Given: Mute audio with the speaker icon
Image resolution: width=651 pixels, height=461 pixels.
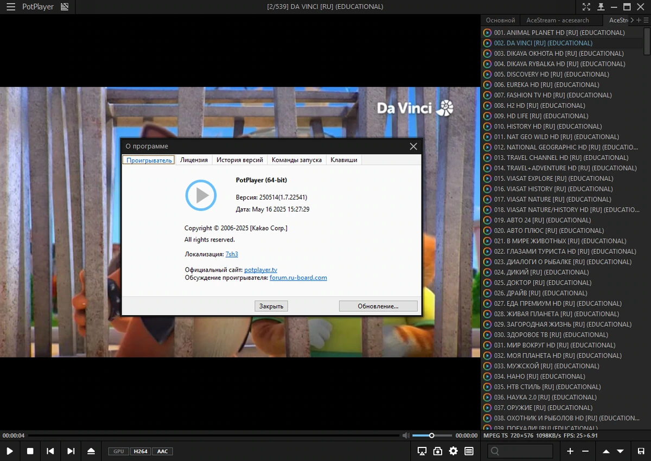Looking at the screenshot, I should pyautogui.click(x=405, y=435).
